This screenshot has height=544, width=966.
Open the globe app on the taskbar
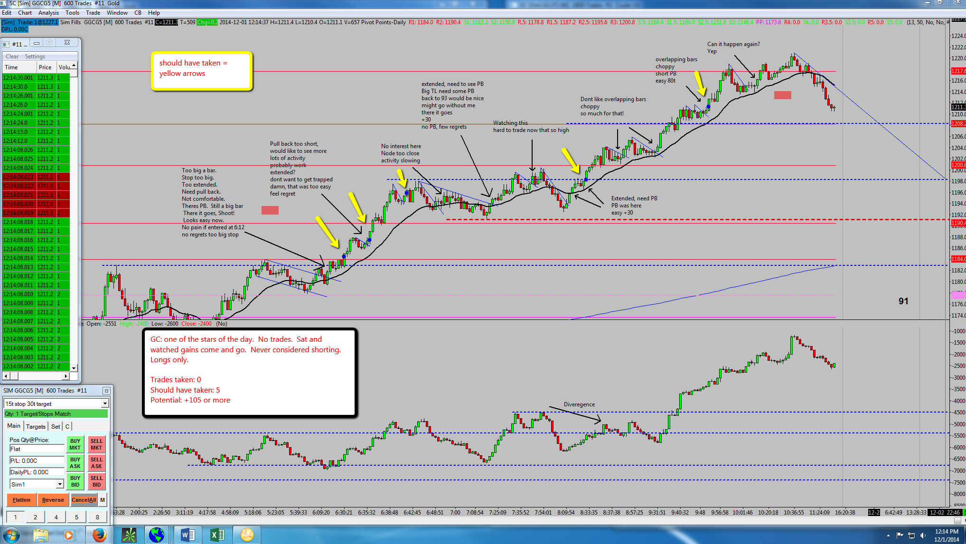click(157, 535)
